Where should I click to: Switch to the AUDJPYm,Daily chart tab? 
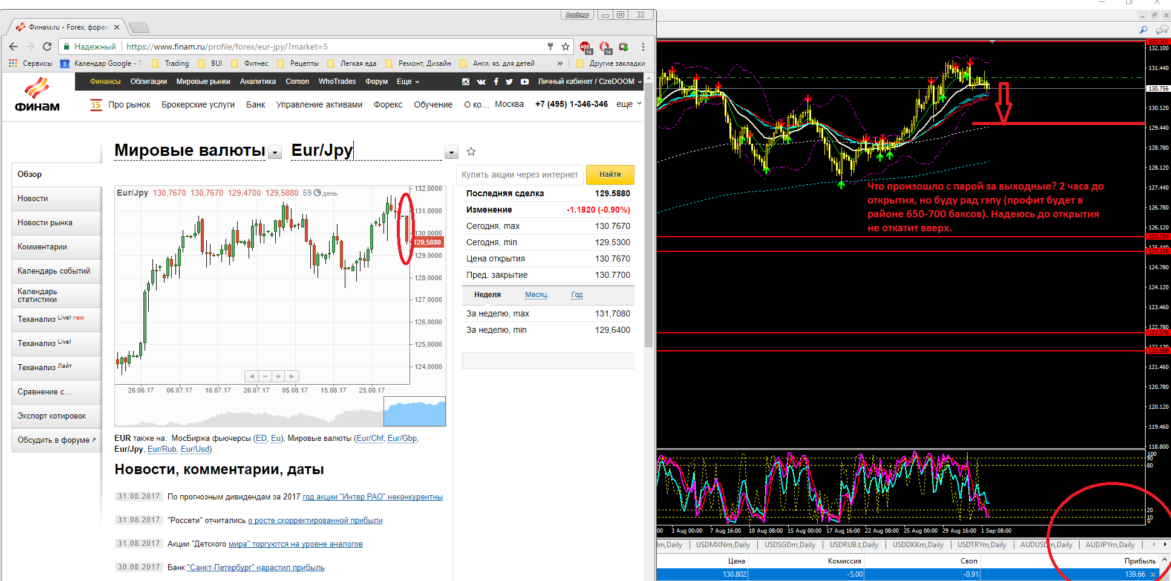click(x=1110, y=545)
